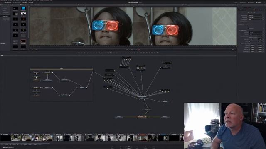Select the black-and-white matte thumbnail in media pool
Screen dimensions: 266x149
click(23, 14)
